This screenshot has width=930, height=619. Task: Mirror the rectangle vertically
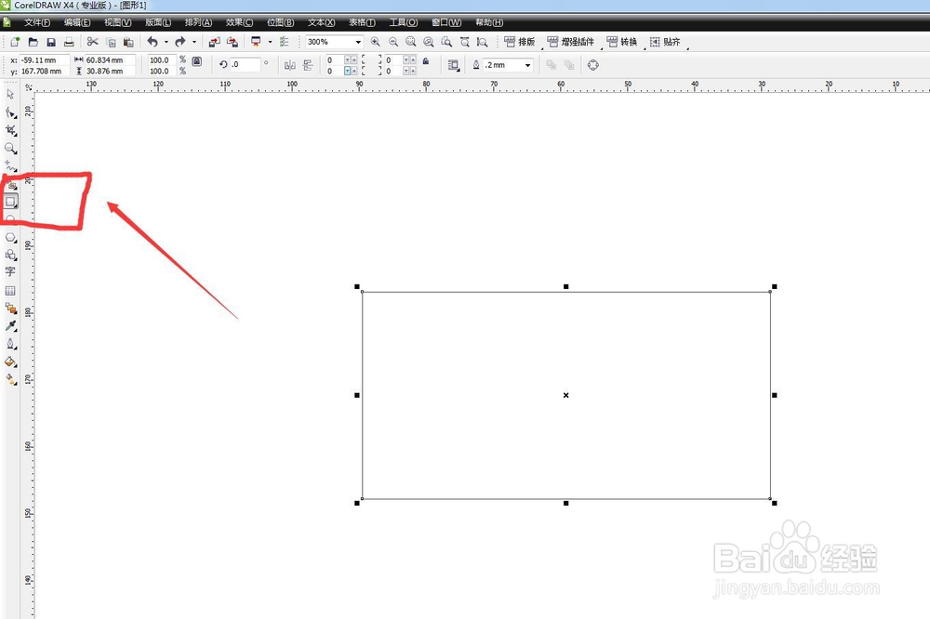308,65
